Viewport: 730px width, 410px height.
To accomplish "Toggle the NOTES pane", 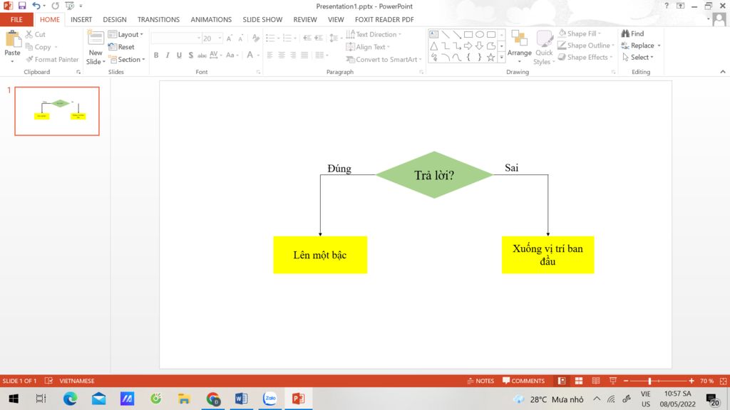I will pos(480,381).
